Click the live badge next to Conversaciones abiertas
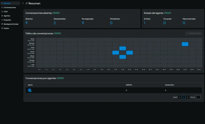The width and height of the screenshot is (205, 124). (56, 13)
